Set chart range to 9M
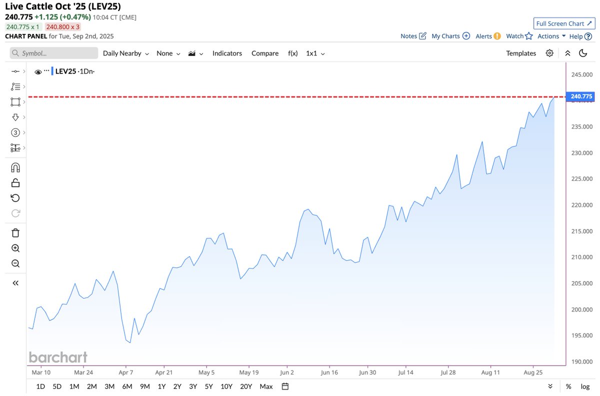Image resolution: width=600 pixels, height=396 pixels. coord(145,386)
